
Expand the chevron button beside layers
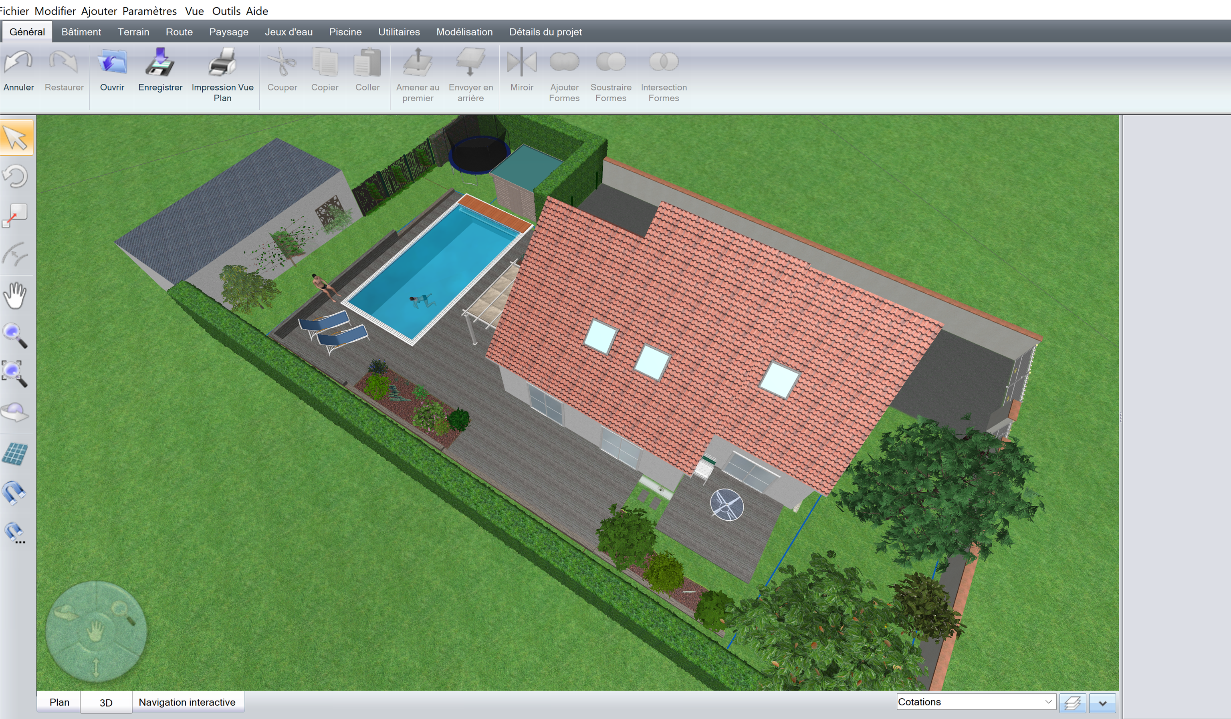pyautogui.click(x=1102, y=703)
